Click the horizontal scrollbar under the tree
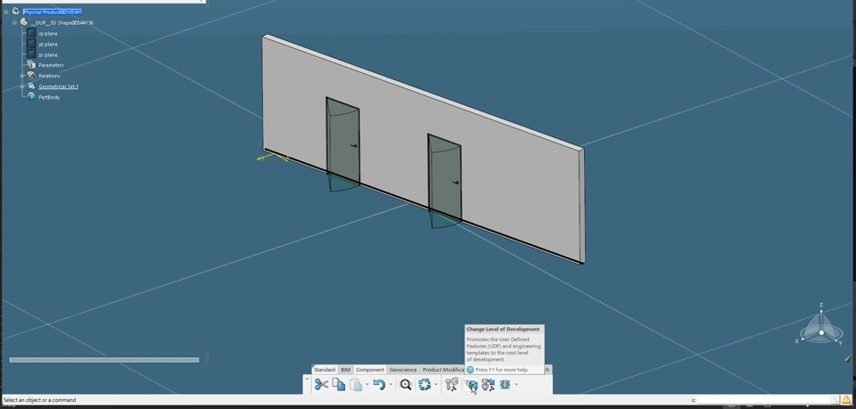 click(104, 360)
